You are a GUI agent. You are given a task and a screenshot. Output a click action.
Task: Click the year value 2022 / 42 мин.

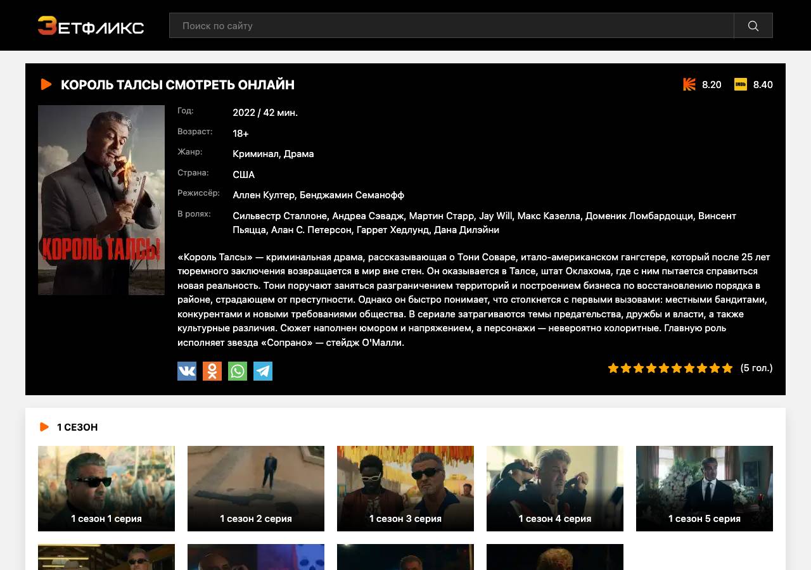265,113
